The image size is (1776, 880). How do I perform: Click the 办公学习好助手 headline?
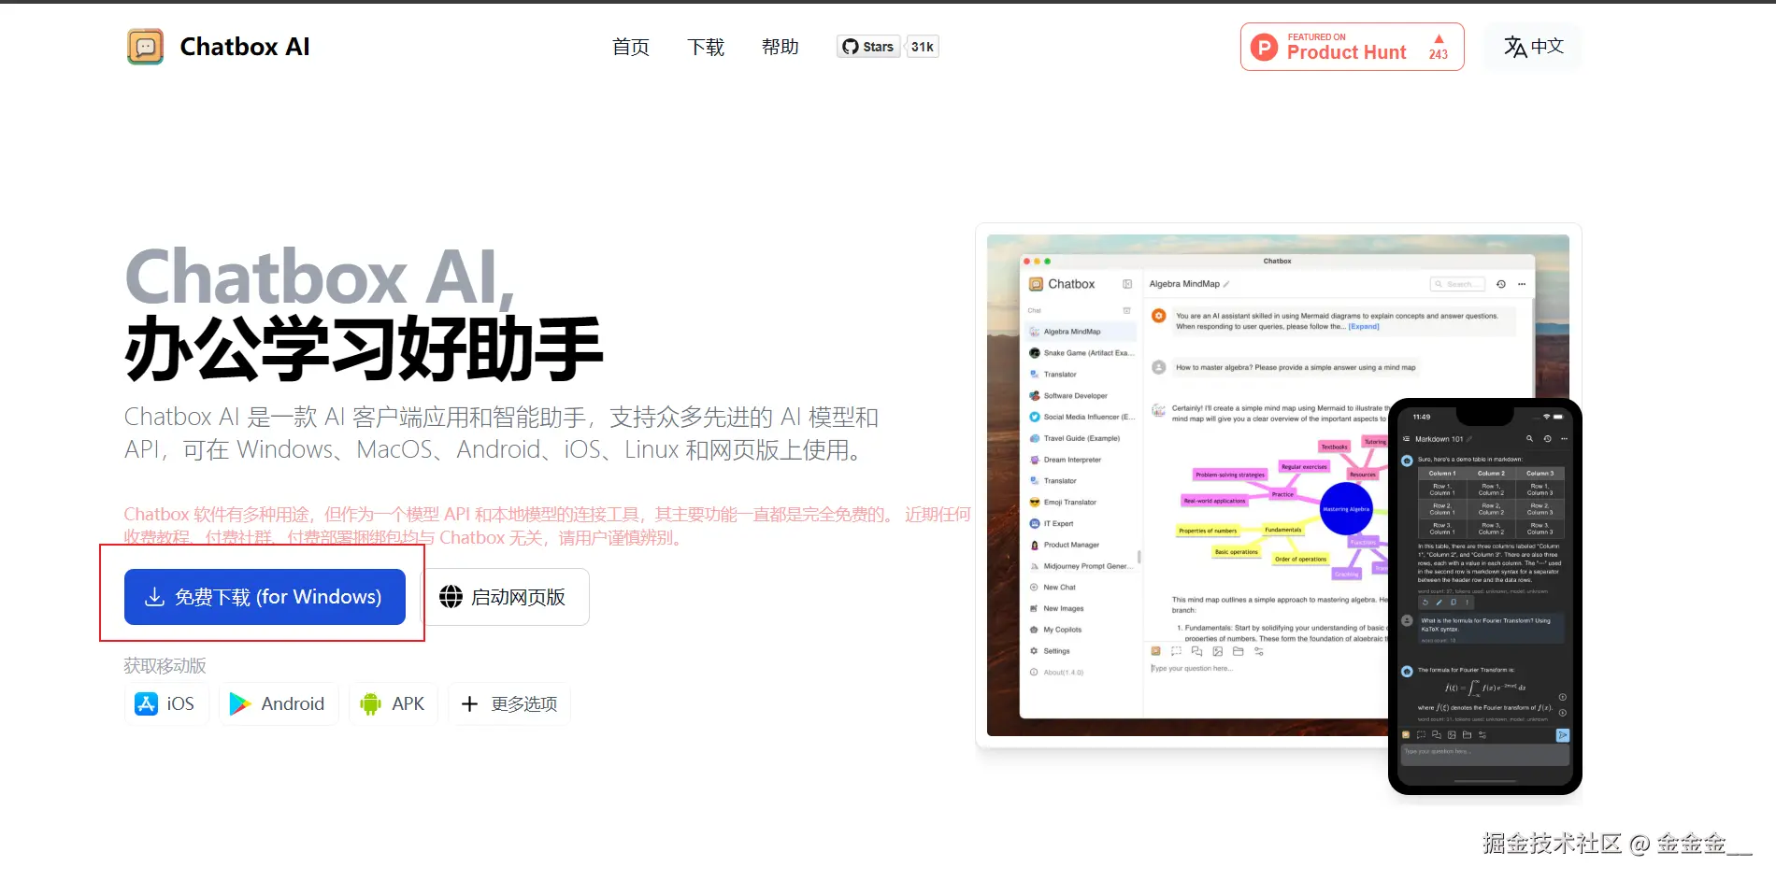coord(364,348)
